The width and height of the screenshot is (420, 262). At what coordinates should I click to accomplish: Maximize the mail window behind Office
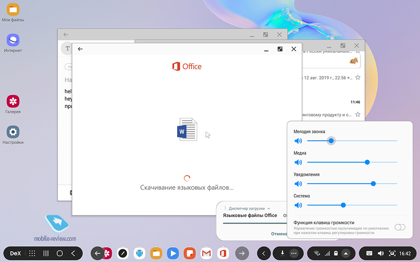[342, 45]
